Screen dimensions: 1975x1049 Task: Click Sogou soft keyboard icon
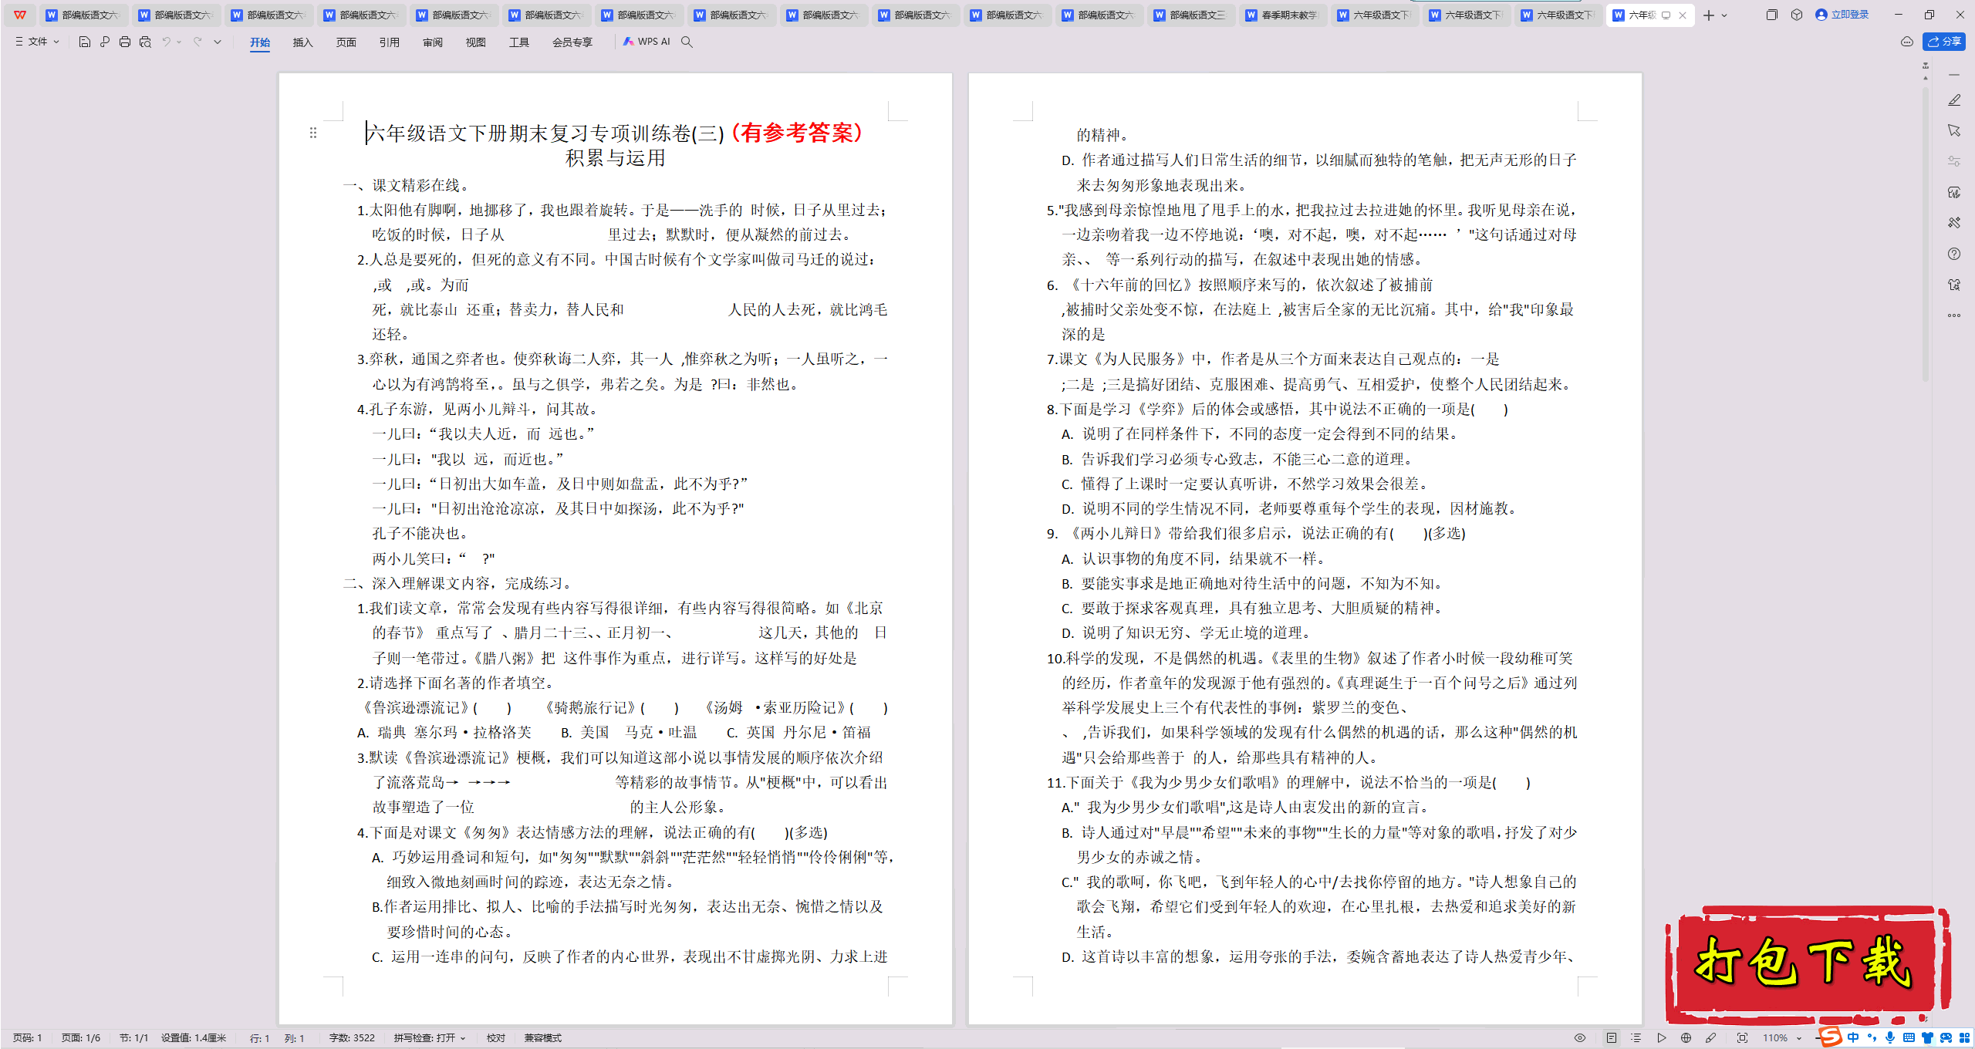click(1909, 1038)
